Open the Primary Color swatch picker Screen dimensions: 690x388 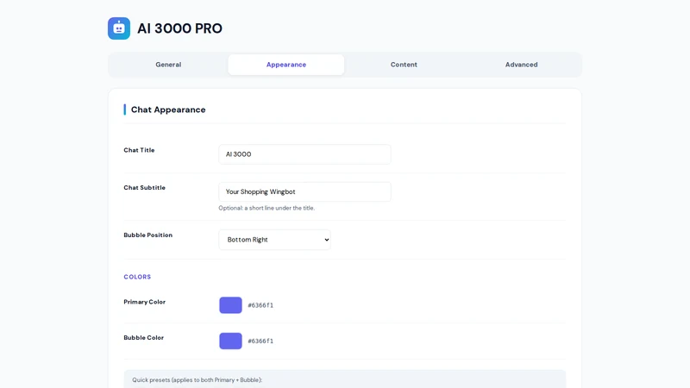tap(230, 305)
